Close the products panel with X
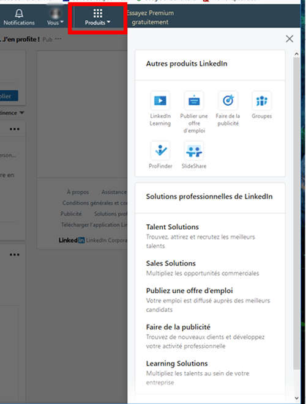306x404 pixels. (289, 39)
